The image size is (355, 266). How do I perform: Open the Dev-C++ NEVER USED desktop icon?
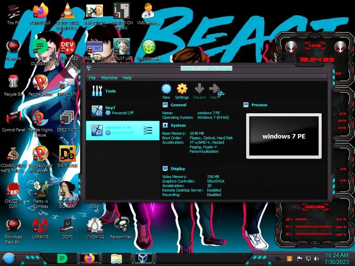(x=68, y=50)
